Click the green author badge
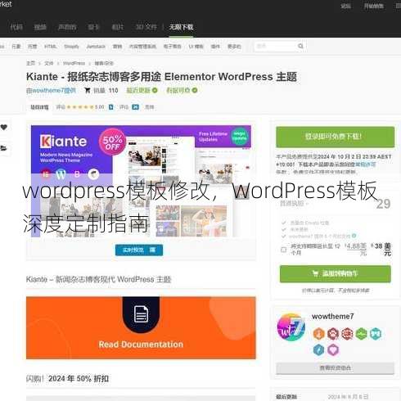 pyautogui.click(x=361, y=334)
